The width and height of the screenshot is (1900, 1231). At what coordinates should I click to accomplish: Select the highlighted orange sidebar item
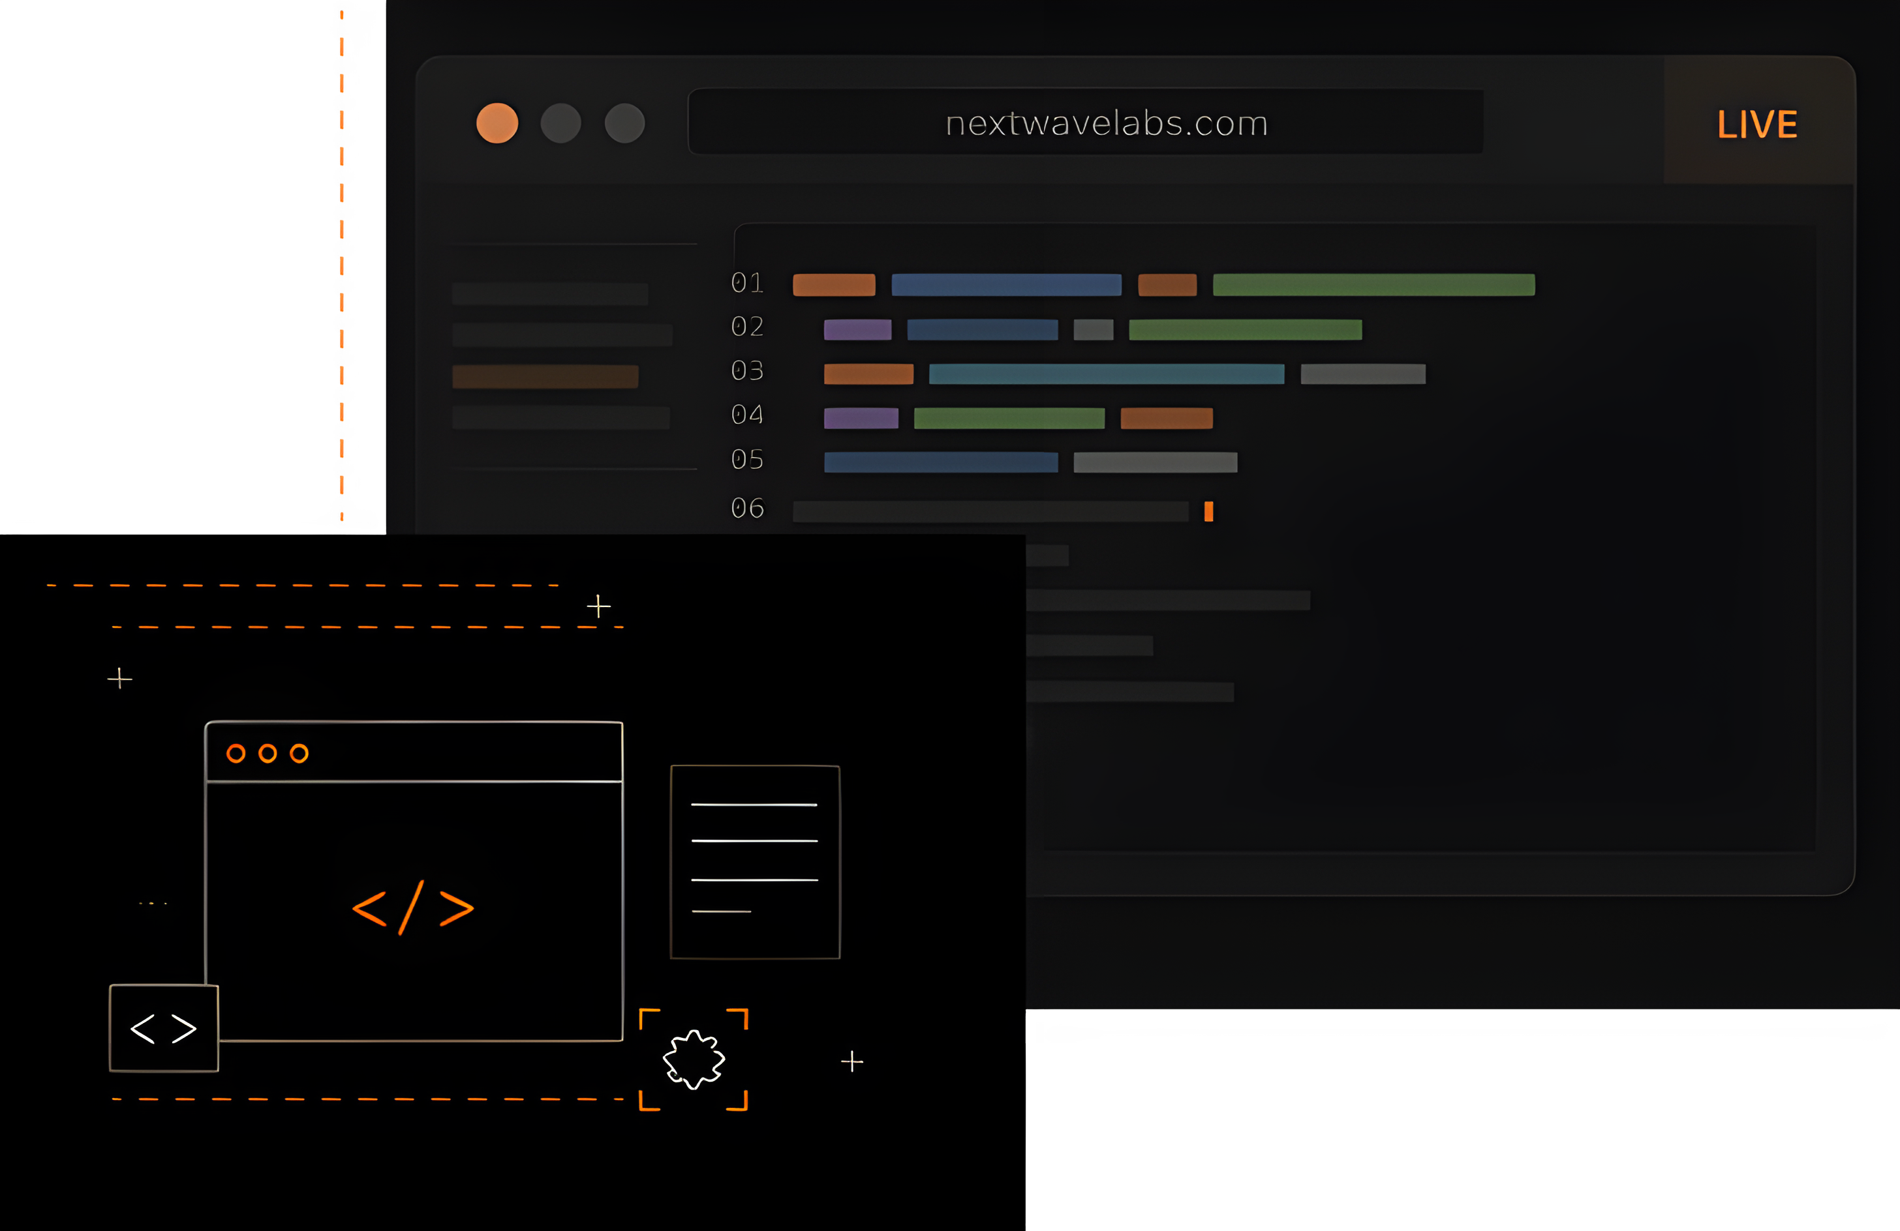click(545, 377)
